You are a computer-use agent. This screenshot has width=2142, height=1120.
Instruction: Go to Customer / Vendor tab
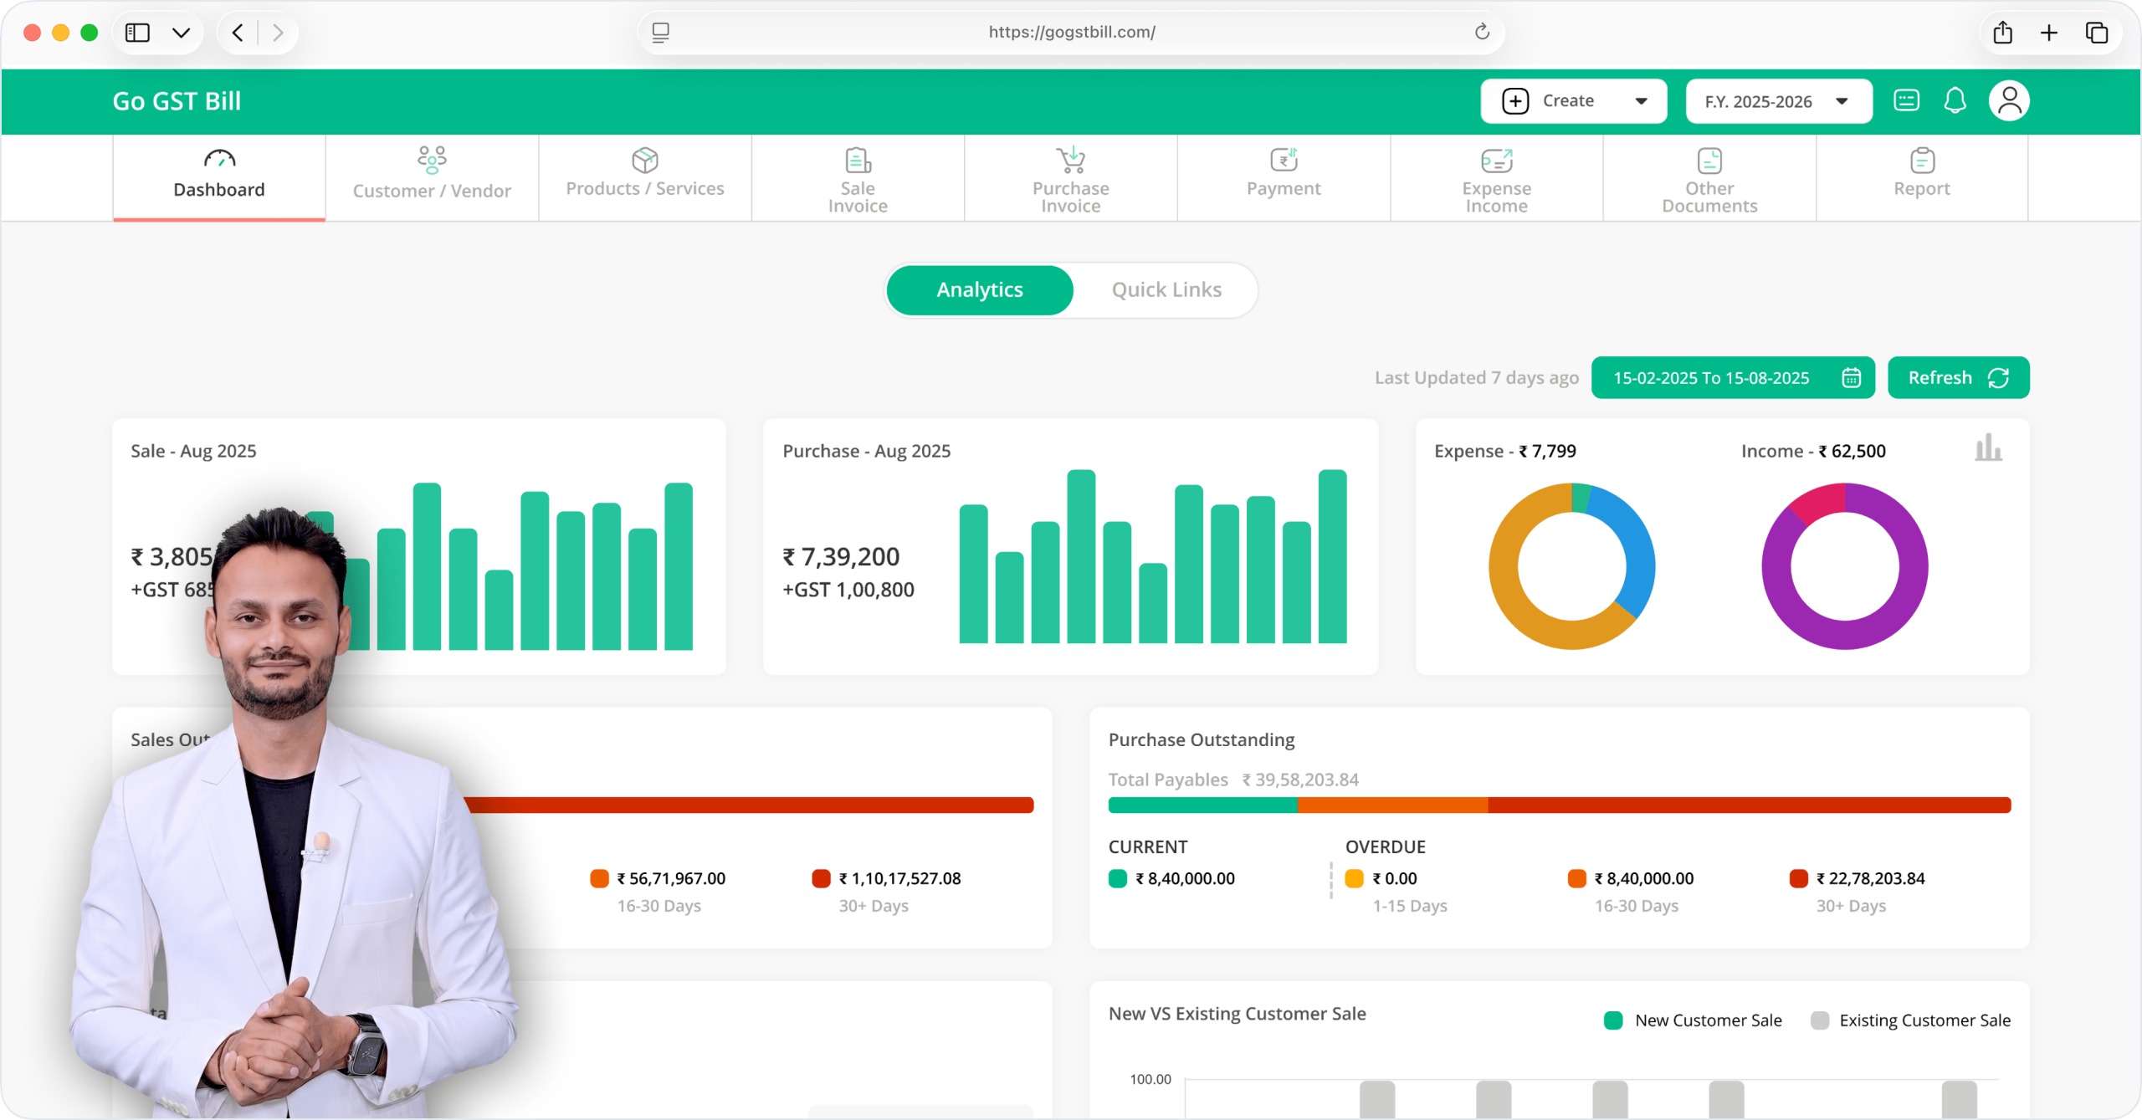click(x=432, y=178)
